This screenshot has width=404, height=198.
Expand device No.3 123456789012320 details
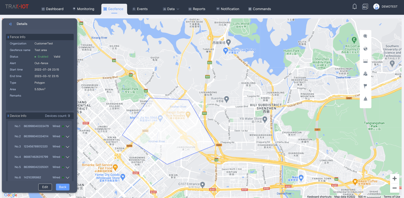[x=67, y=147]
